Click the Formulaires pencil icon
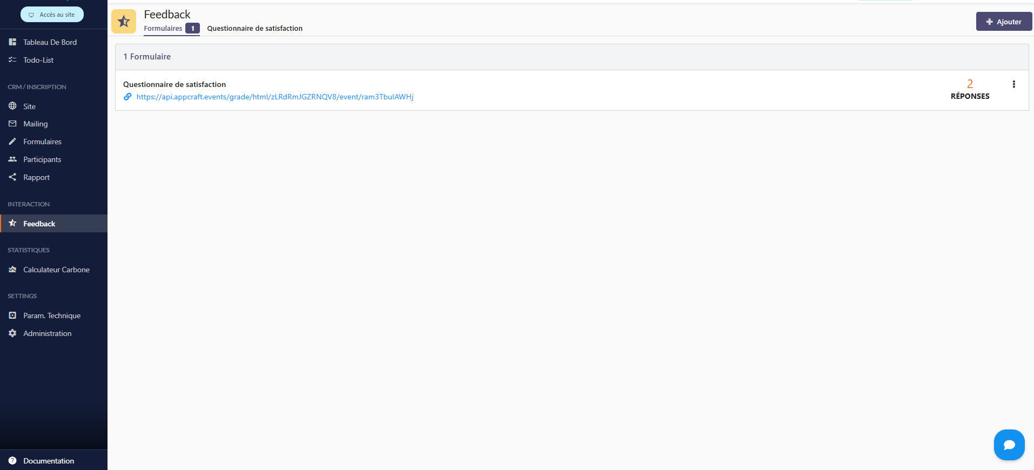Viewport: 1034px width, 470px height. [12, 142]
